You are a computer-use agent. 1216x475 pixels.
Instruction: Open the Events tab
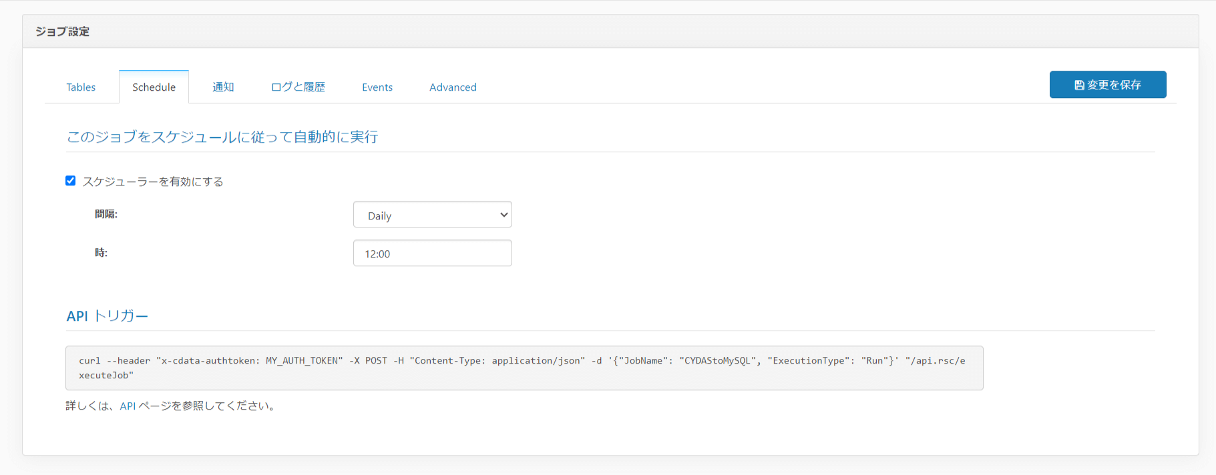point(377,87)
